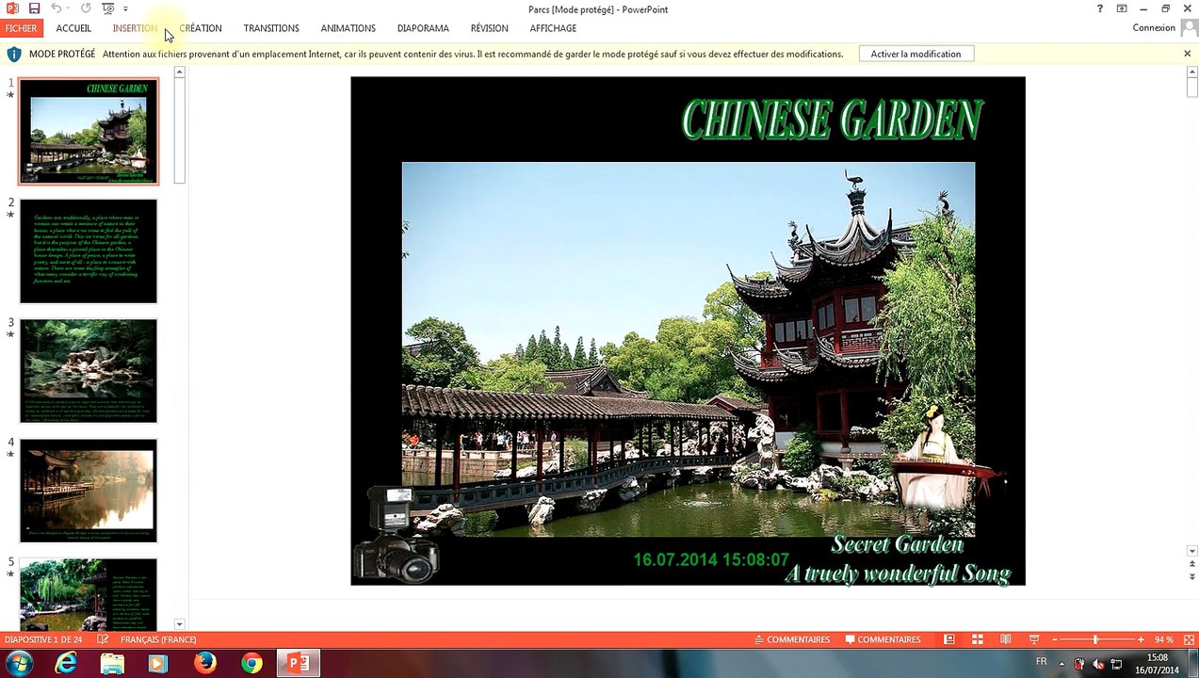Show hidden tray icons arrow
The image size is (1199, 678).
[1062, 664]
